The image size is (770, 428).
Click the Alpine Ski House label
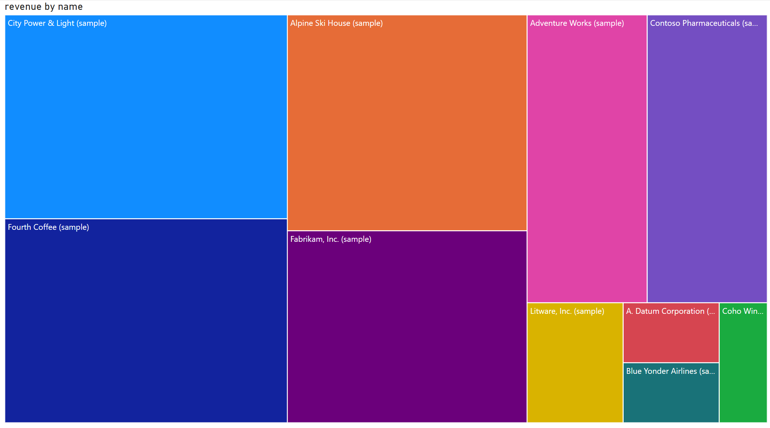coord(336,23)
